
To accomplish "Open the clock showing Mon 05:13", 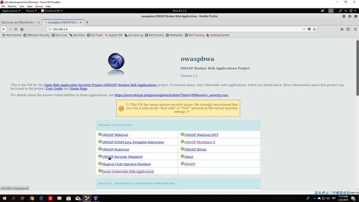I will tap(179, 11).
